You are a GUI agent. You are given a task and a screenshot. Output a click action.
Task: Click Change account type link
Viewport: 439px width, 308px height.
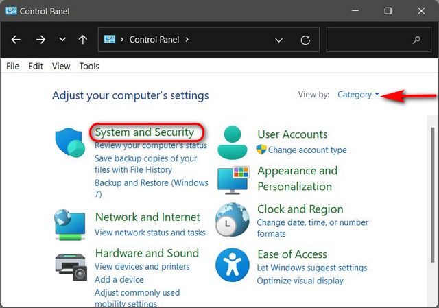tap(307, 150)
